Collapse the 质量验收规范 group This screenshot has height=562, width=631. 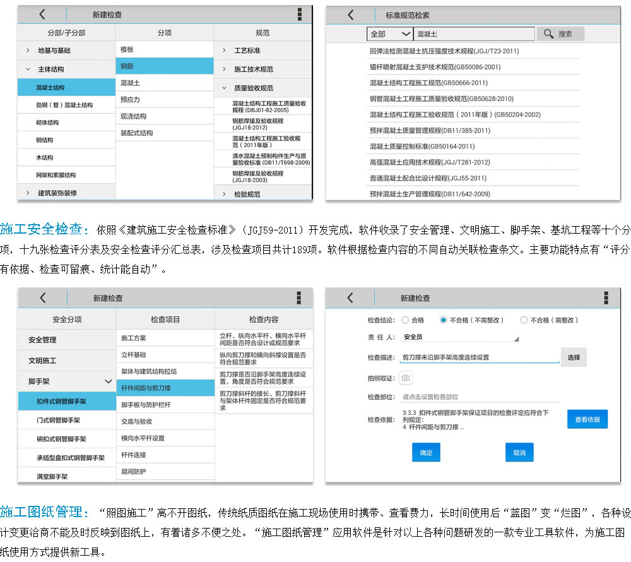pyautogui.click(x=224, y=88)
